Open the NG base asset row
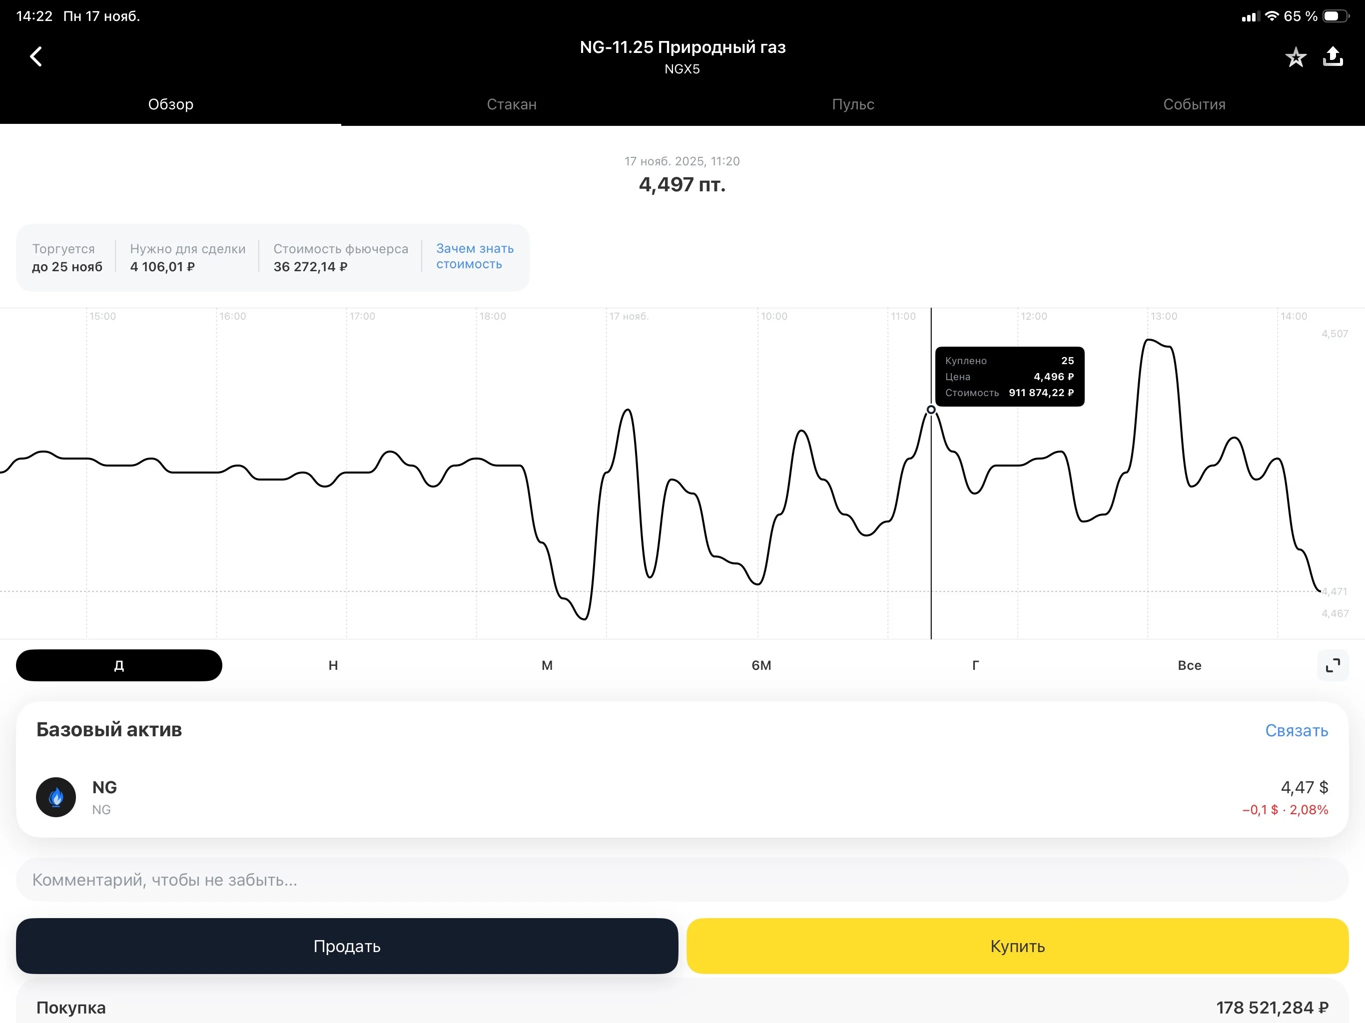1365x1023 pixels. tap(682, 797)
